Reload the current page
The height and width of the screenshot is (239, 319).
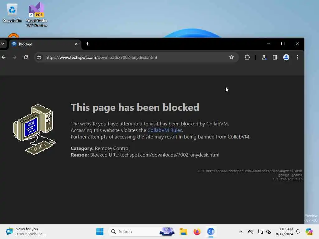click(26, 57)
